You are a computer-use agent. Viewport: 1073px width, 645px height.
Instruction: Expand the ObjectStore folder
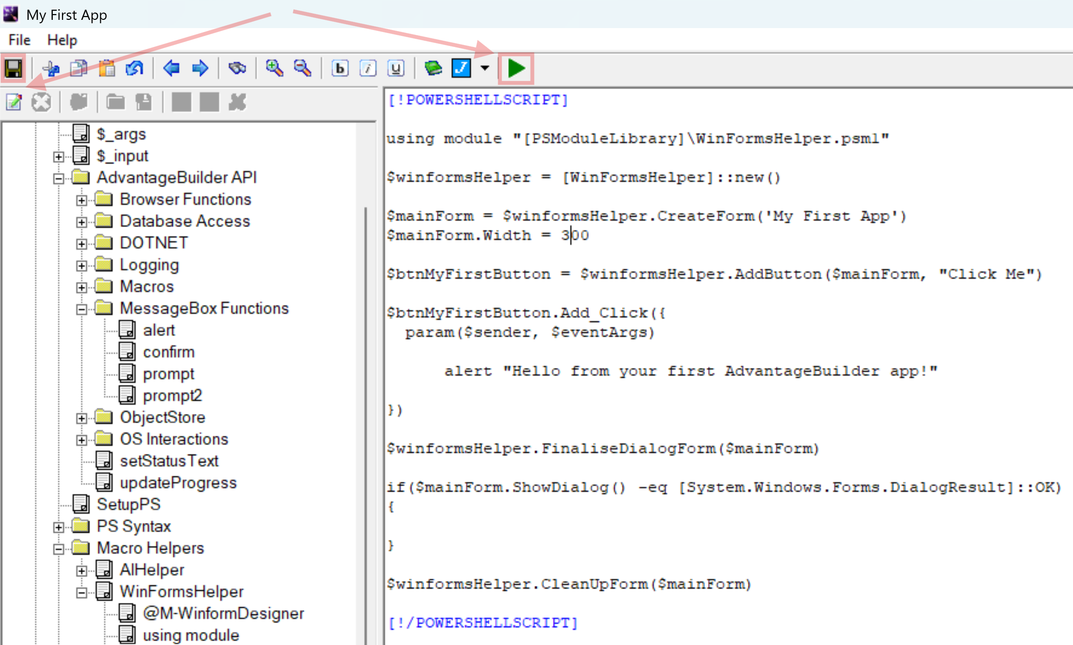pyautogui.click(x=82, y=418)
